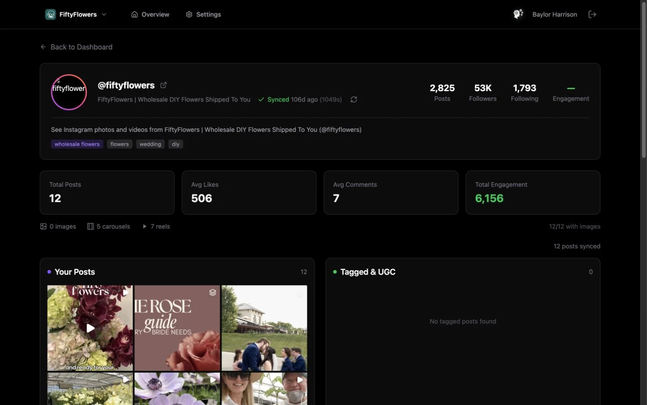Click the Overview home icon
The image size is (647, 405).
(x=134, y=15)
